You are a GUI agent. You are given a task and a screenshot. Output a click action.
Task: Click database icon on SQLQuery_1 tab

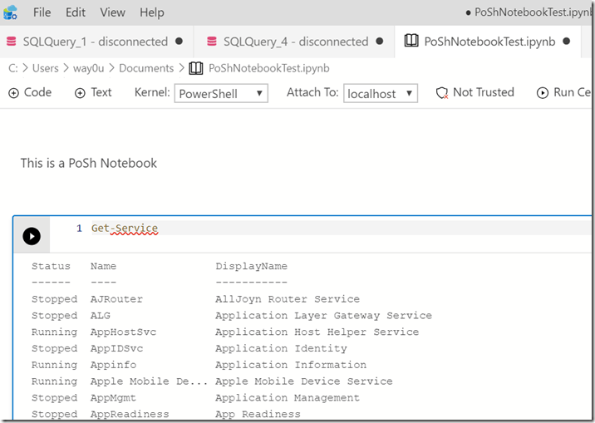pyautogui.click(x=12, y=42)
